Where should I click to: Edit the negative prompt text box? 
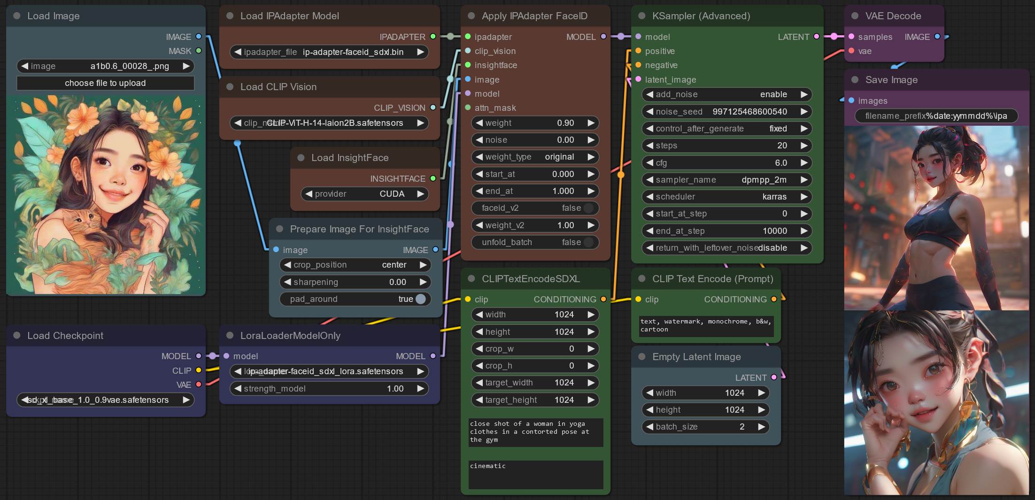click(x=706, y=326)
